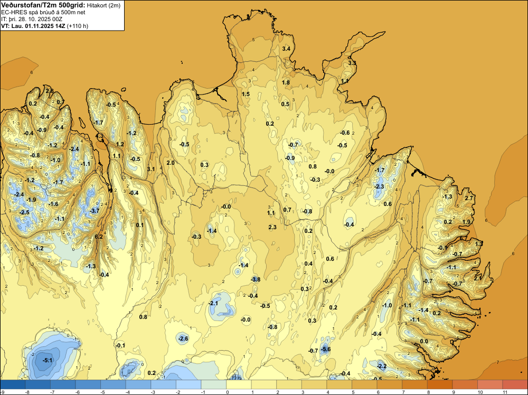The image size is (528, 395).
Task: Click the '2.8' temperature value
Action: (x=50, y=91)
